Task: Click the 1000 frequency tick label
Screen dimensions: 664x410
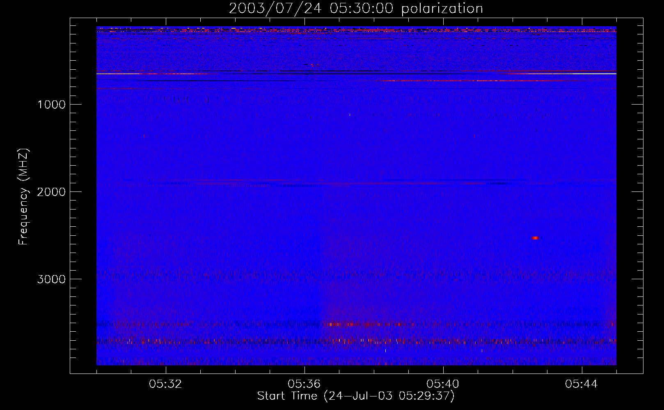Action: [x=51, y=105]
